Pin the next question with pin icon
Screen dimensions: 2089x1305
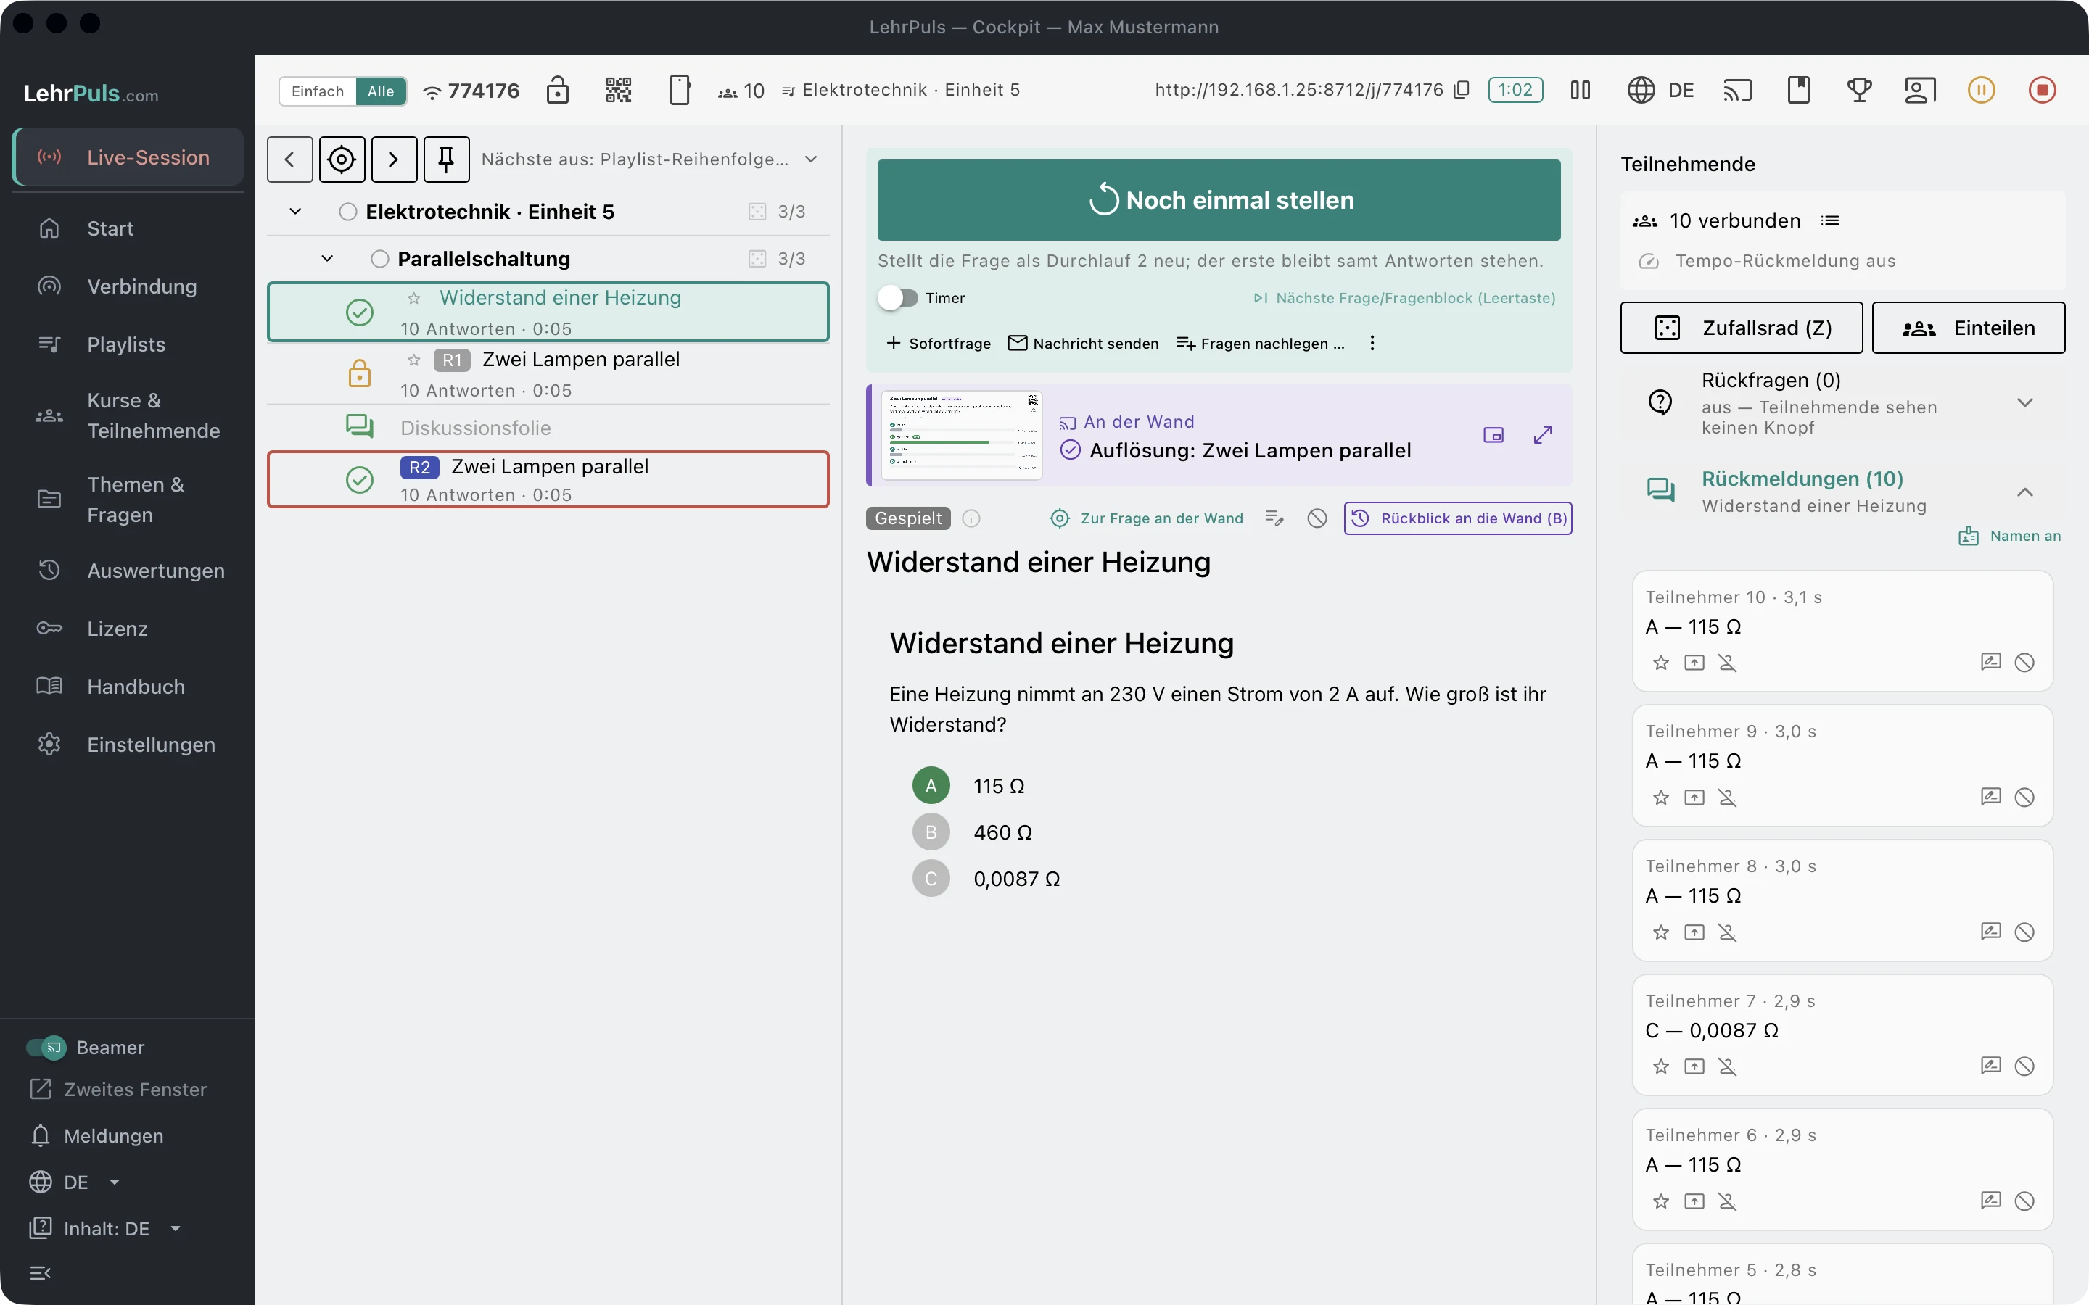point(446,159)
